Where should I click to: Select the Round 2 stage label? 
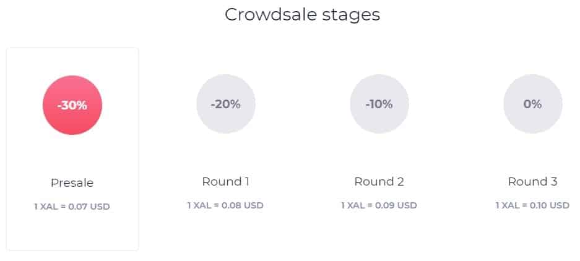click(x=379, y=181)
